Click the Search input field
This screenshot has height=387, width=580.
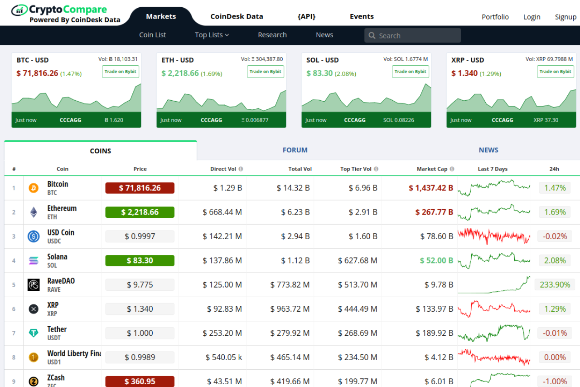[417, 35]
